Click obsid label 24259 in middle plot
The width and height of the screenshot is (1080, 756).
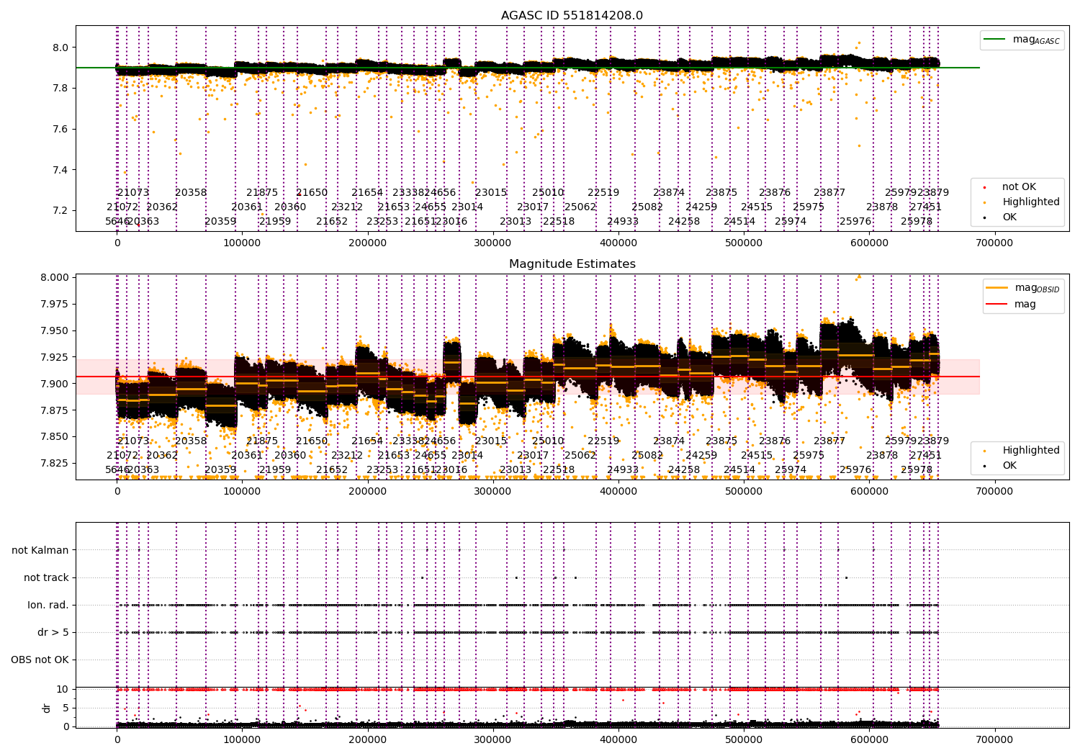701,456
